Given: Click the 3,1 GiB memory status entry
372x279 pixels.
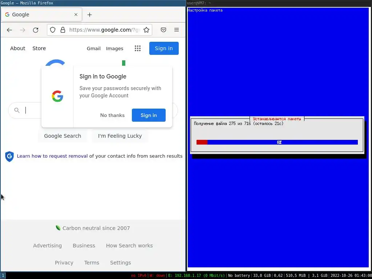Looking at the screenshot, I should pos(319,276).
